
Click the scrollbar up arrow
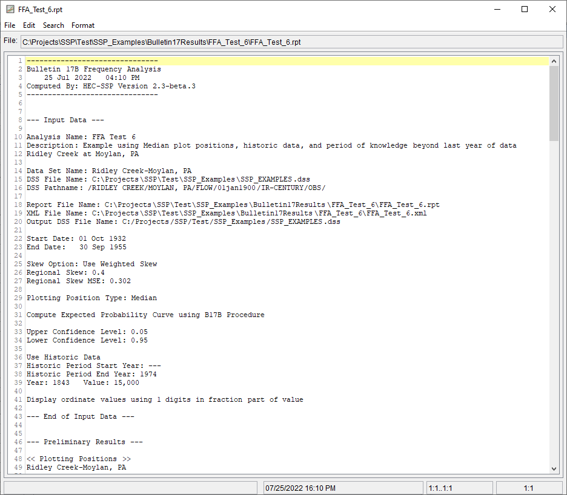(x=554, y=62)
